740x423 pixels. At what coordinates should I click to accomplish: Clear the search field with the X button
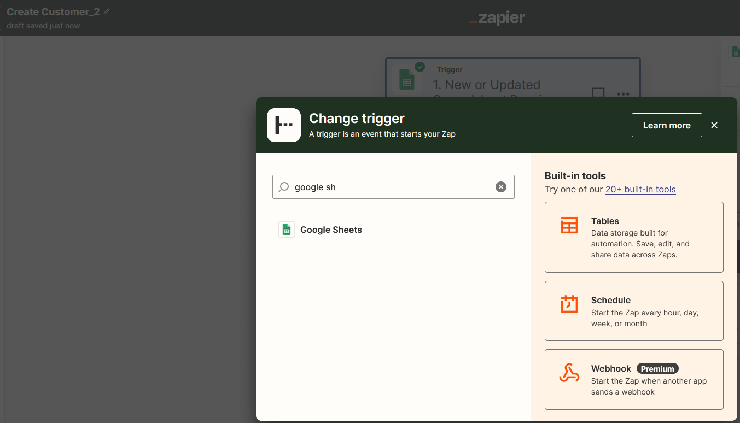coord(500,186)
